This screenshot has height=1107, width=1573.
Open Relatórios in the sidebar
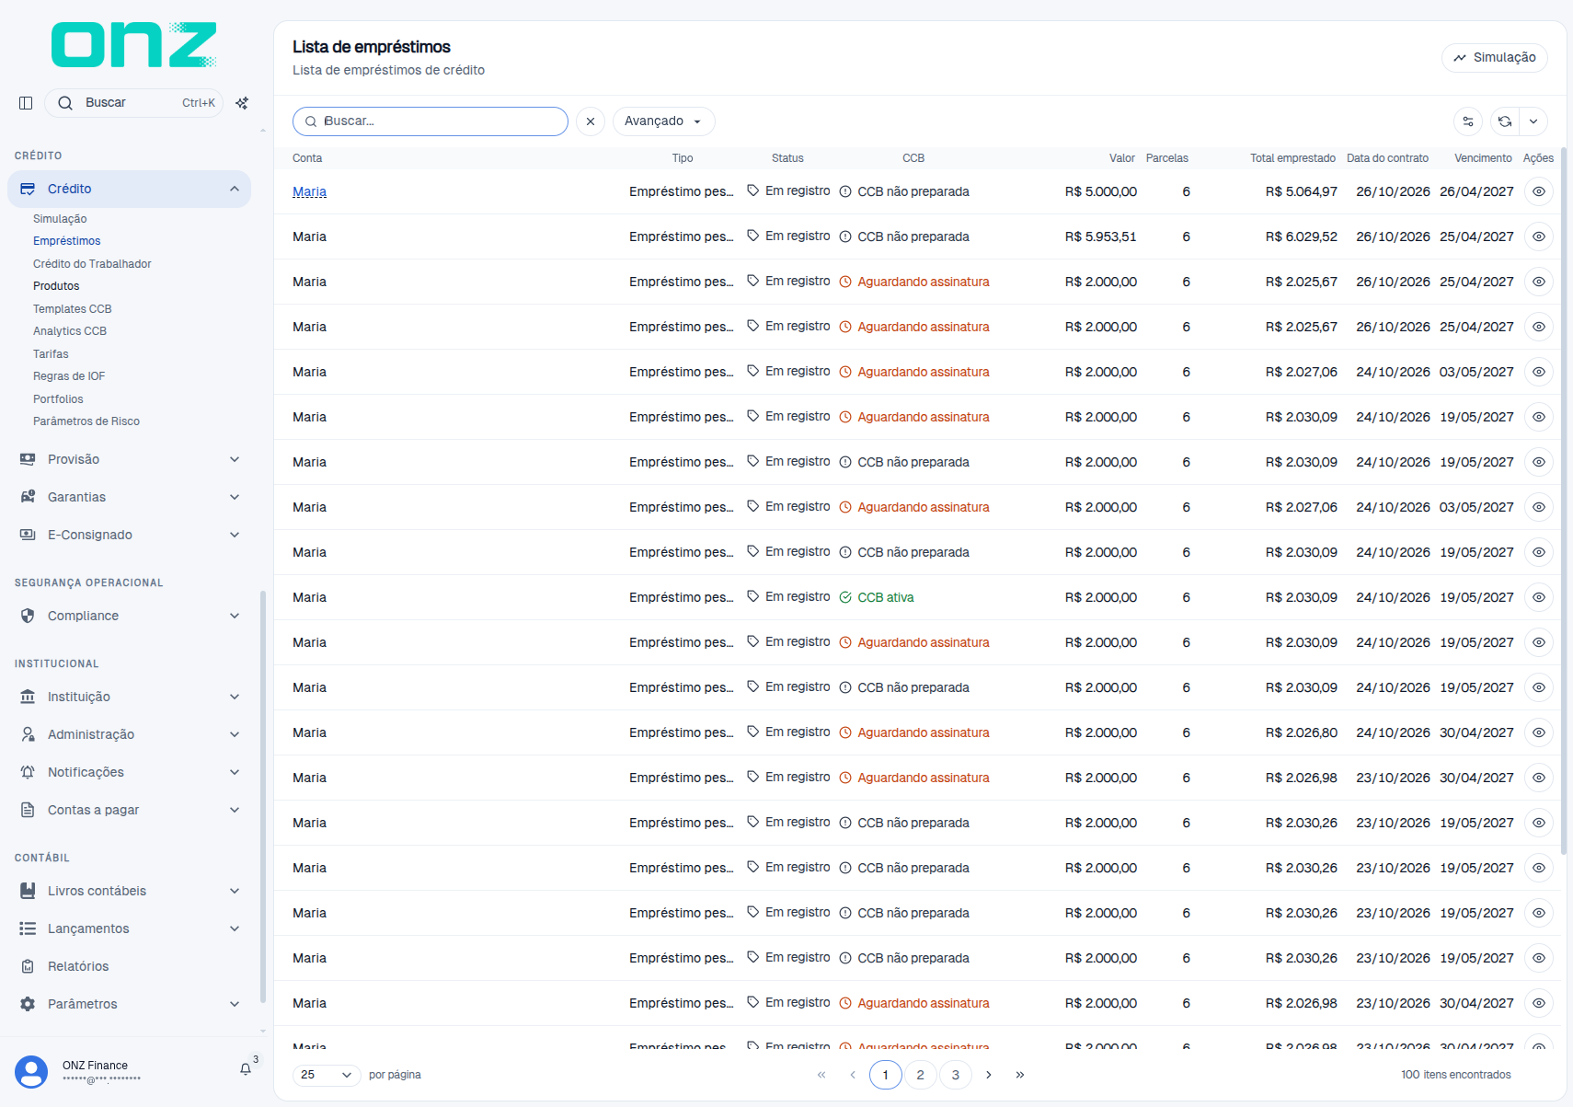[x=78, y=966]
